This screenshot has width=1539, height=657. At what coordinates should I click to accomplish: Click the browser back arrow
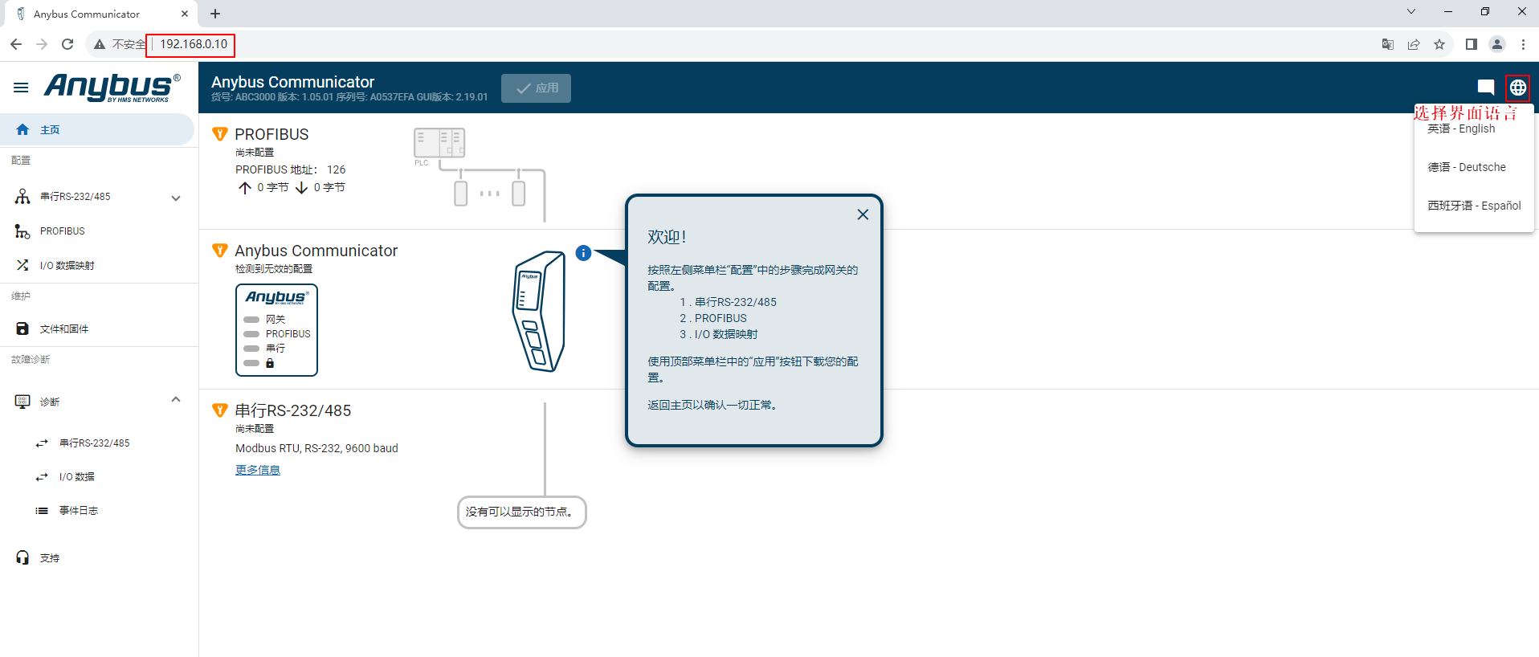[16, 44]
